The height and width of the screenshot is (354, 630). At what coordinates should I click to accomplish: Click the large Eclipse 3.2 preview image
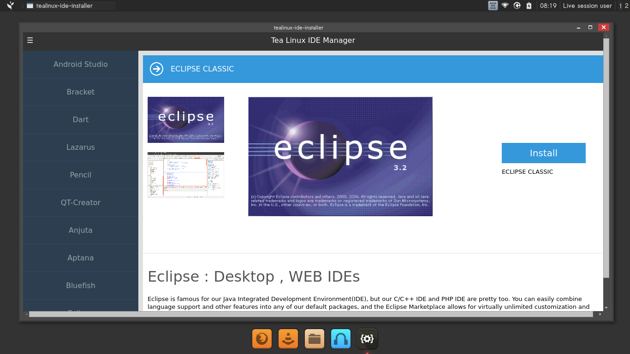pos(340,156)
